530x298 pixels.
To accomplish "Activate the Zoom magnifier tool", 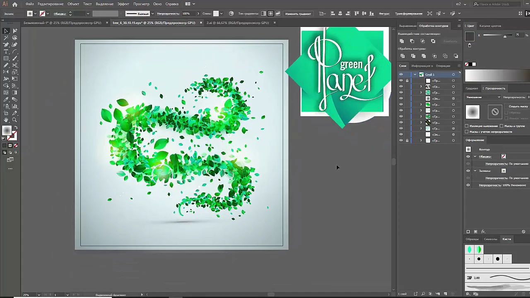I will 15,120.
